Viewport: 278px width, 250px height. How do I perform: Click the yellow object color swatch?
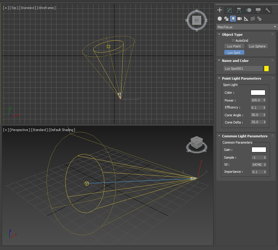click(266, 69)
